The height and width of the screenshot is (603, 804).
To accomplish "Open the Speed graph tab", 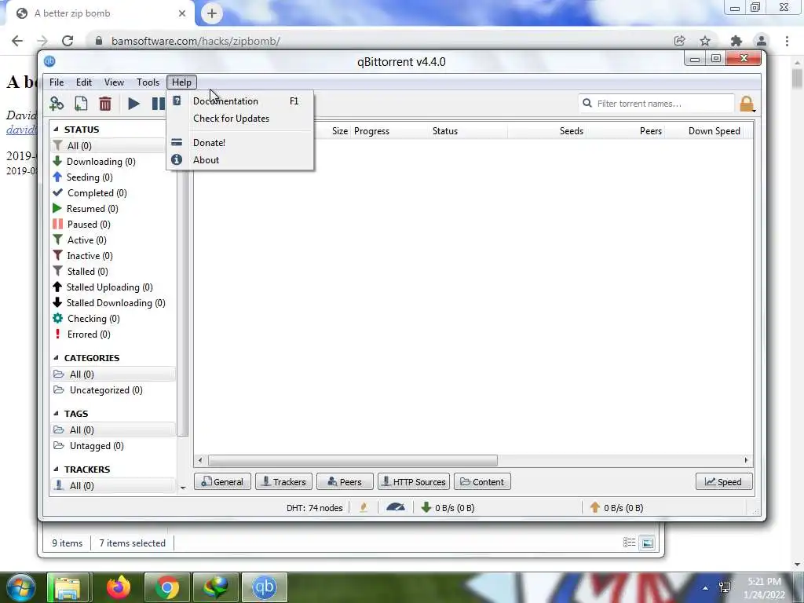I will 724,482.
